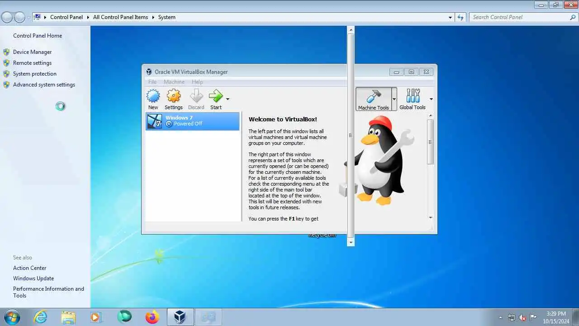
Task: Open System protection link
Action: (x=35, y=74)
